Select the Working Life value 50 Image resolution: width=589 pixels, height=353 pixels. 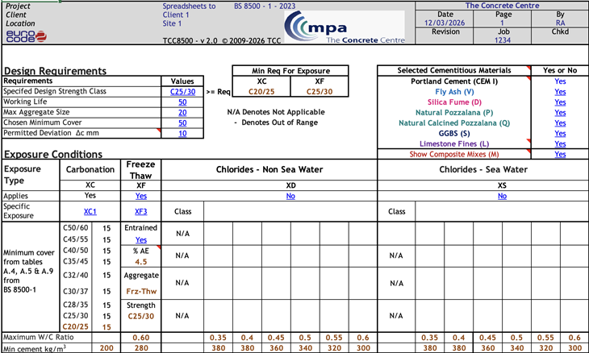tap(182, 102)
